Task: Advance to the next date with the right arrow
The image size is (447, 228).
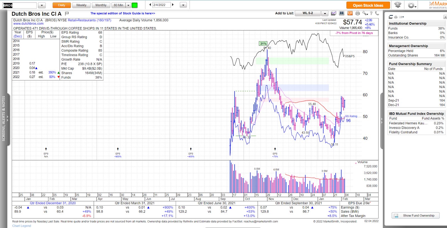Action: point(173,5)
